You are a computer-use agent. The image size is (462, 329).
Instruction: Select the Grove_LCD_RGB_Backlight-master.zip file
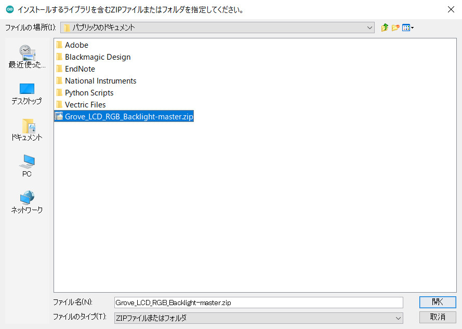[128, 117]
